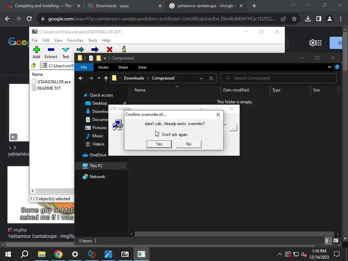Open Chrome tab search dropdown
The width and height of the screenshot is (348, 261).
click(293, 5)
